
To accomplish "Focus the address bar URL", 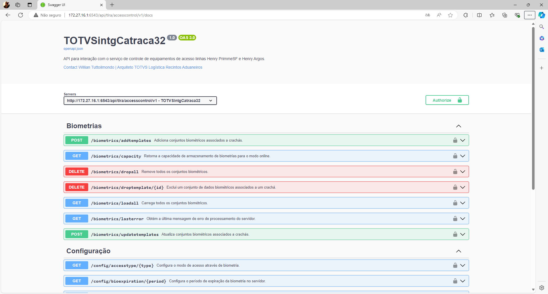I will (x=110, y=15).
